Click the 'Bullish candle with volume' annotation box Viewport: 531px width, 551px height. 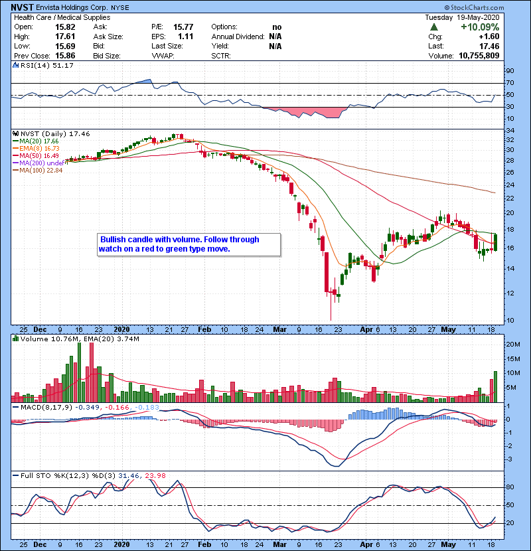click(189, 244)
